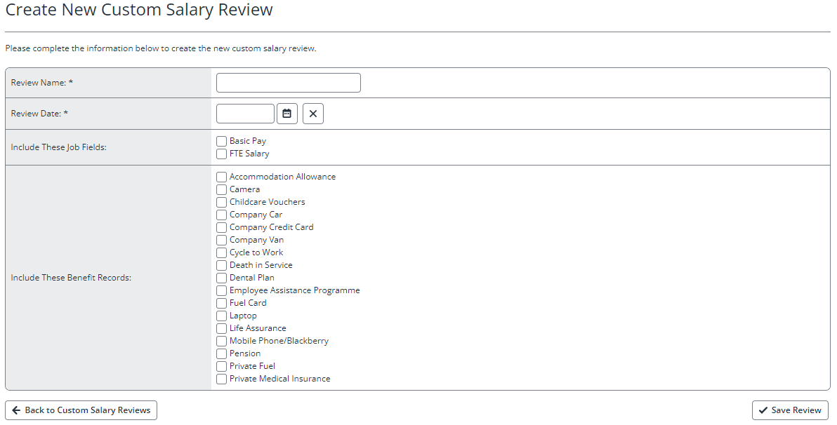Check the Mobile Phone/Blackberry checkbox
The width and height of the screenshot is (837, 425).
click(x=221, y=342)
